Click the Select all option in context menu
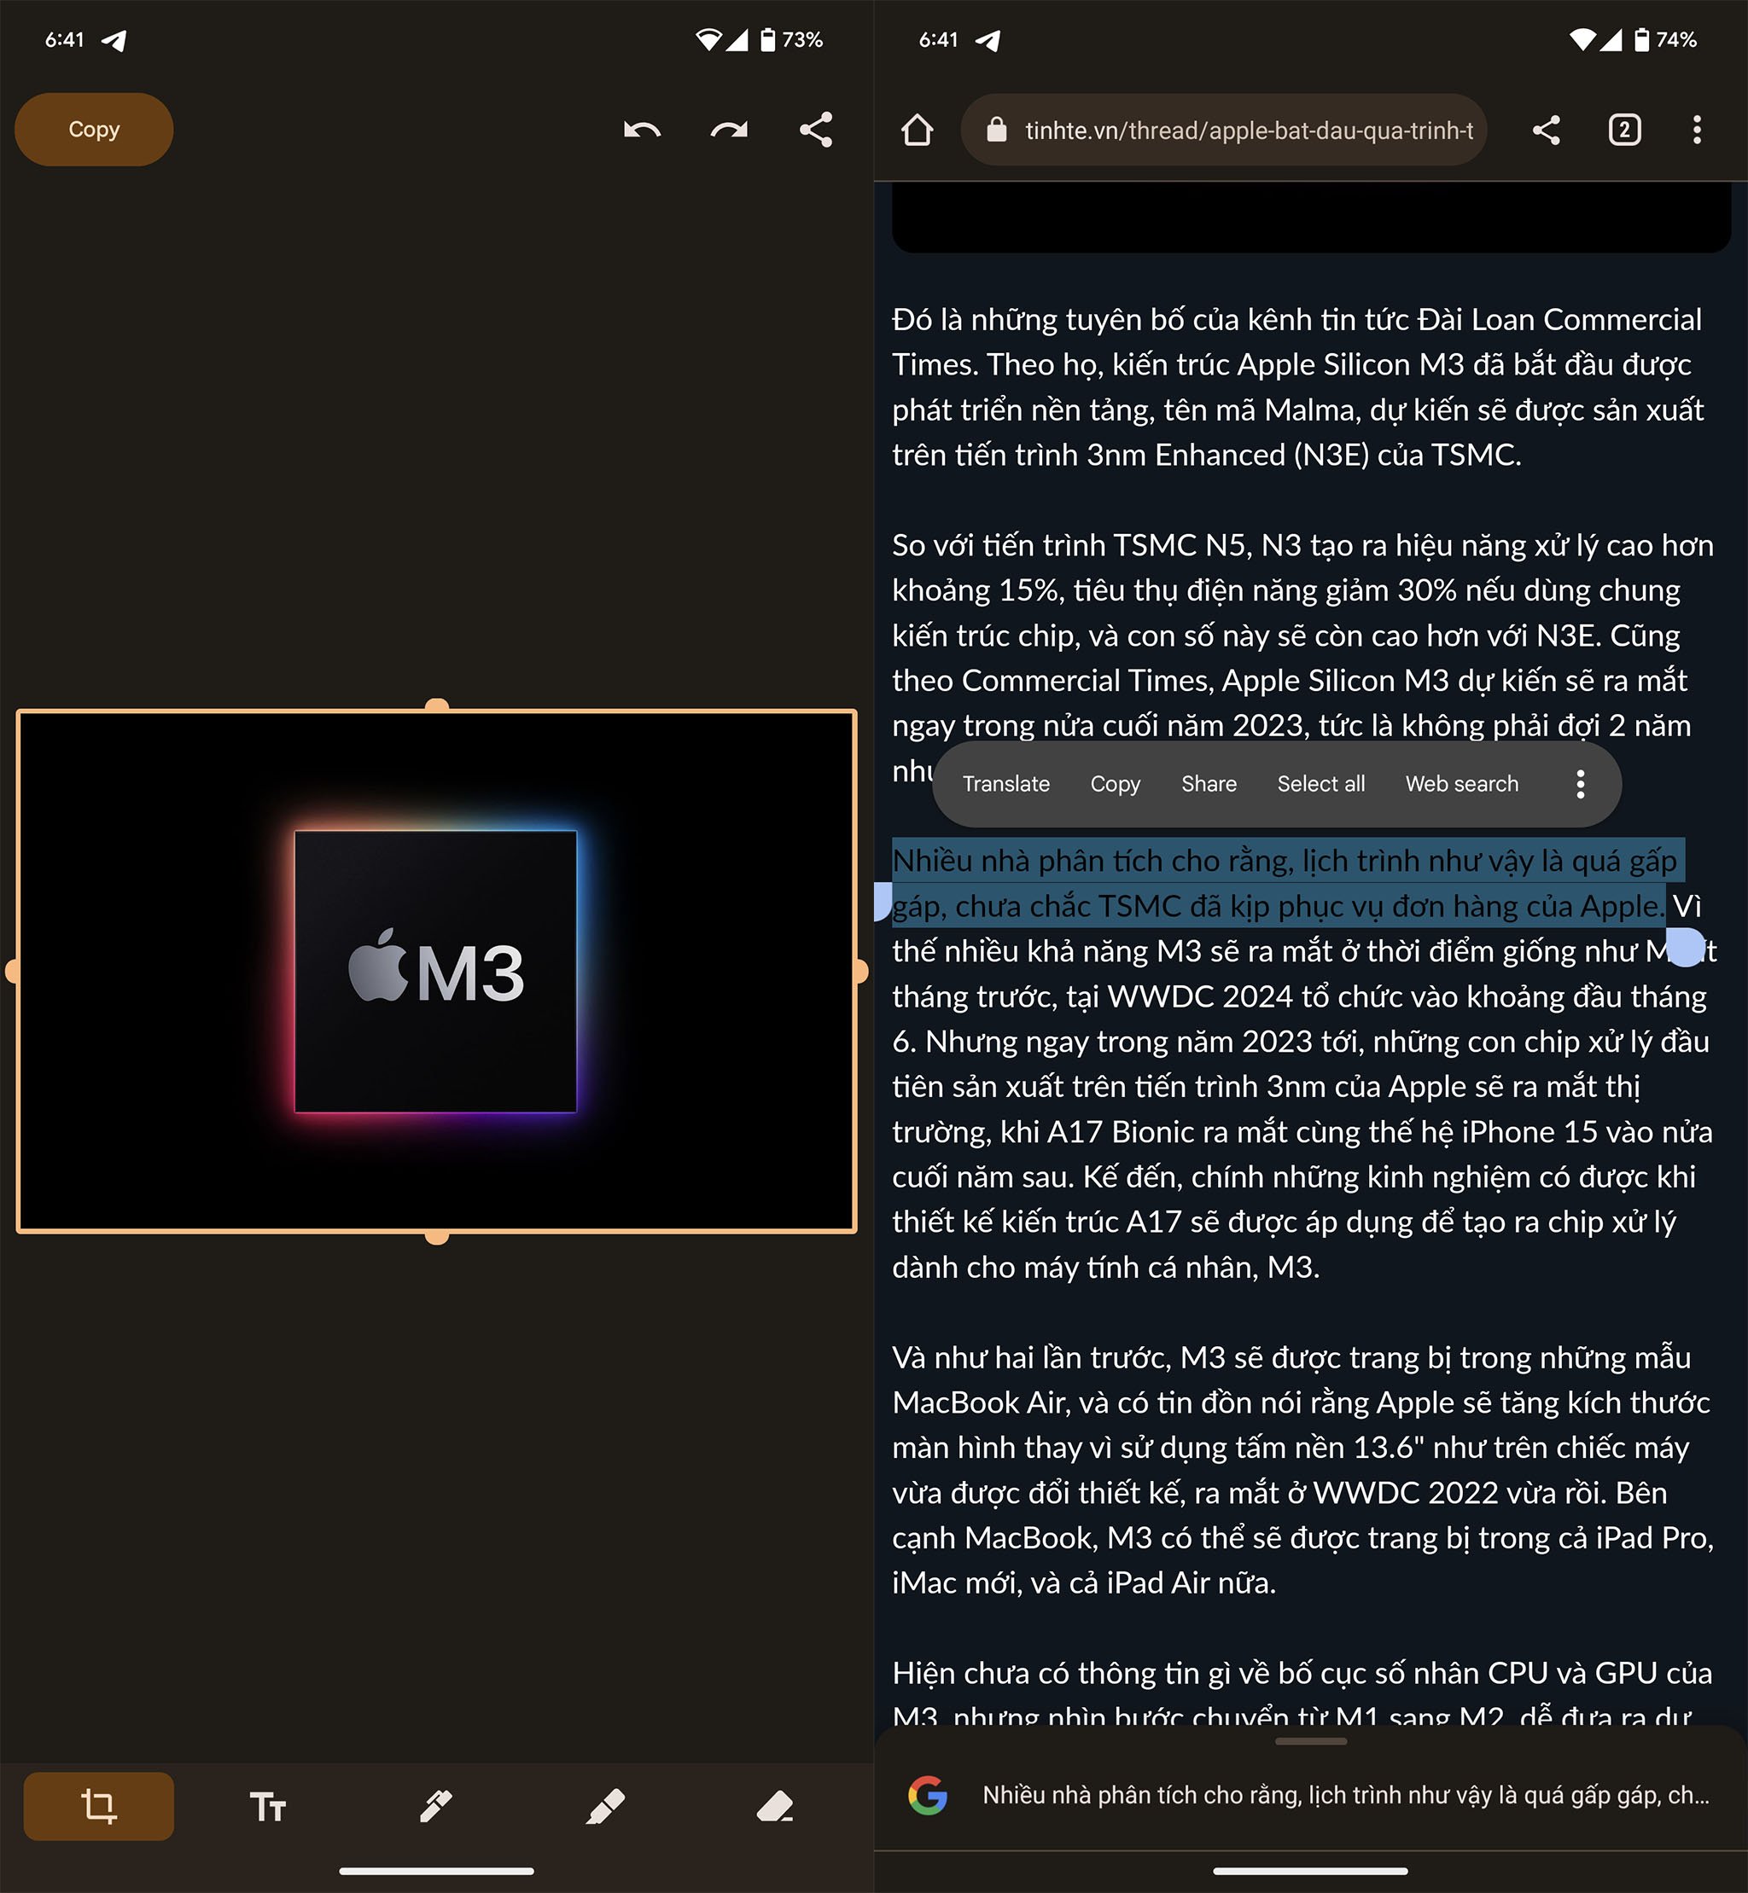1748x1893 pixels. [x=1321, y=783]
